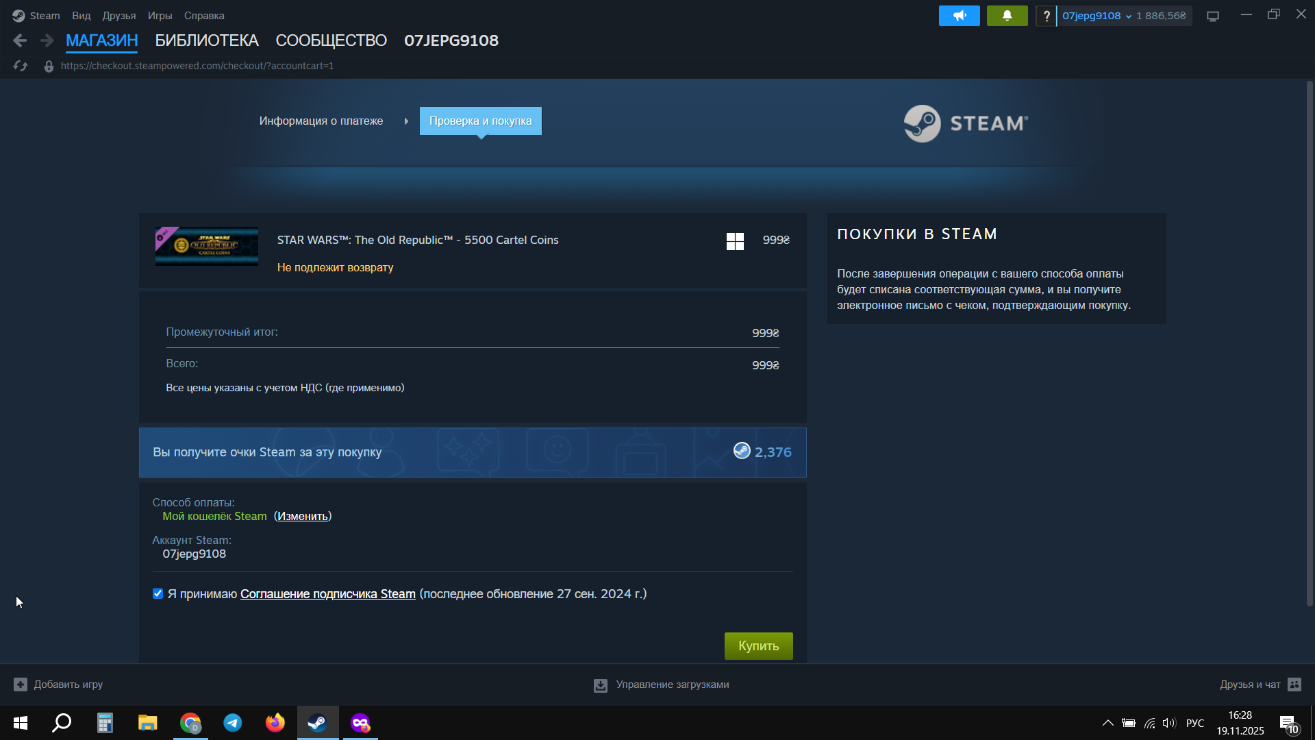Go back with the left arrow
Image resolution: width=1315 pixels, height=740 pixels.
point(20,40)
